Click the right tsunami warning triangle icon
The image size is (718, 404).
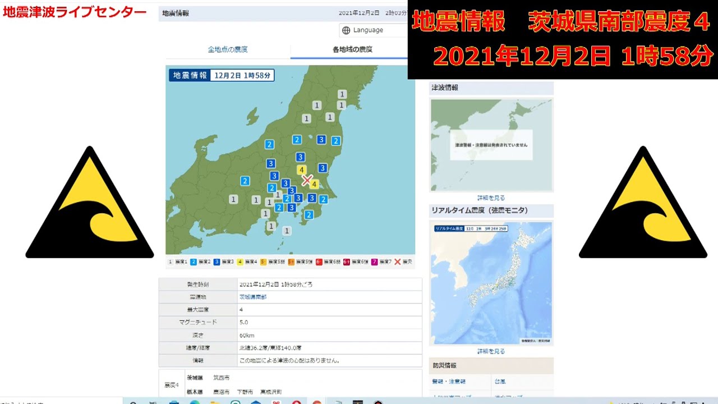coord(643,205)
